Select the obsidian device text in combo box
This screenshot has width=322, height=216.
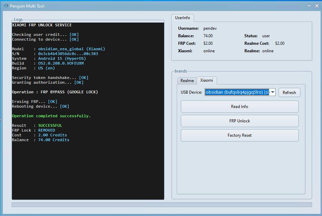tap(237, 92)
